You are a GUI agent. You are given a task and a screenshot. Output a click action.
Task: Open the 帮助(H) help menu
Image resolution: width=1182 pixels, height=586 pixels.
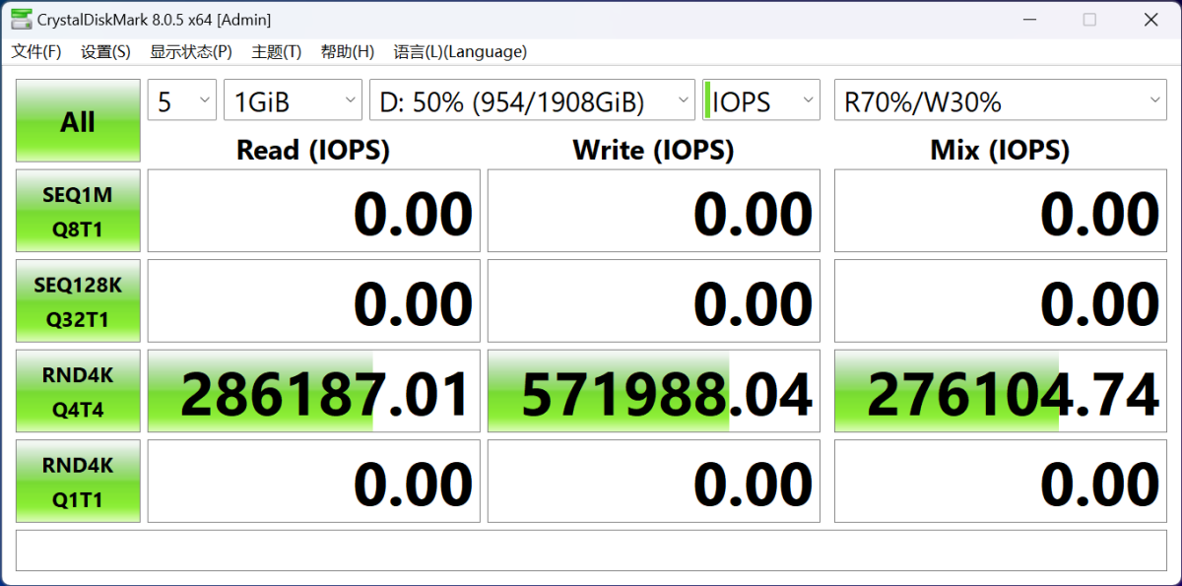(348, 52)
